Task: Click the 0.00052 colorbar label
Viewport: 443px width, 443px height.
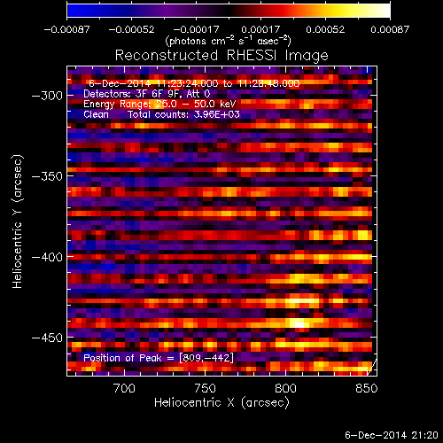Action: (x=325, y=29)
